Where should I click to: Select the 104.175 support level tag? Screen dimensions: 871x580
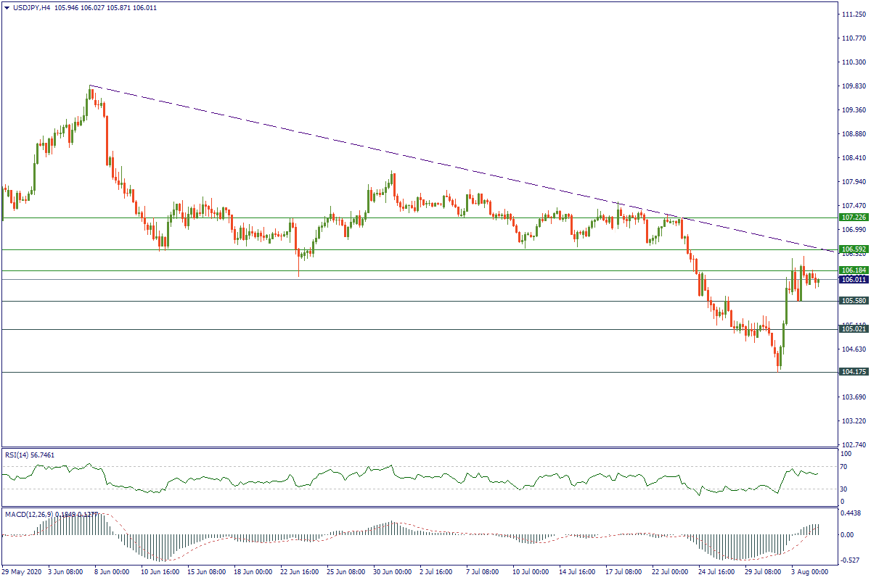851,372
